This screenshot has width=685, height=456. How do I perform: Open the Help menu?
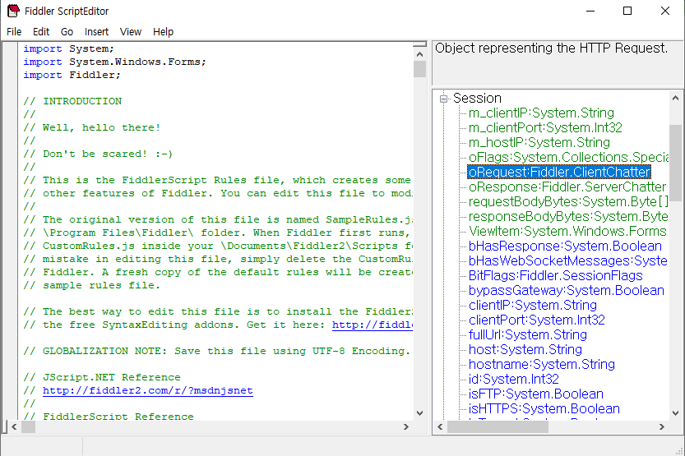(x=163, y=32)
